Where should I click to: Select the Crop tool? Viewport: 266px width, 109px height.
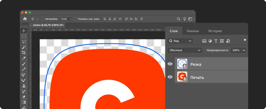24,52
